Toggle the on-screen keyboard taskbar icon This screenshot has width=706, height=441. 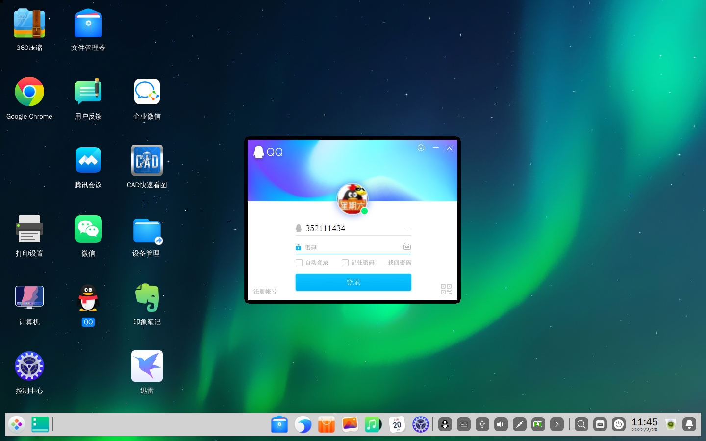(x=600, y=424)
